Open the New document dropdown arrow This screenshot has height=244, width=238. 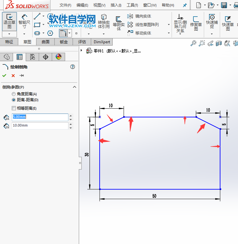point(205,5)
